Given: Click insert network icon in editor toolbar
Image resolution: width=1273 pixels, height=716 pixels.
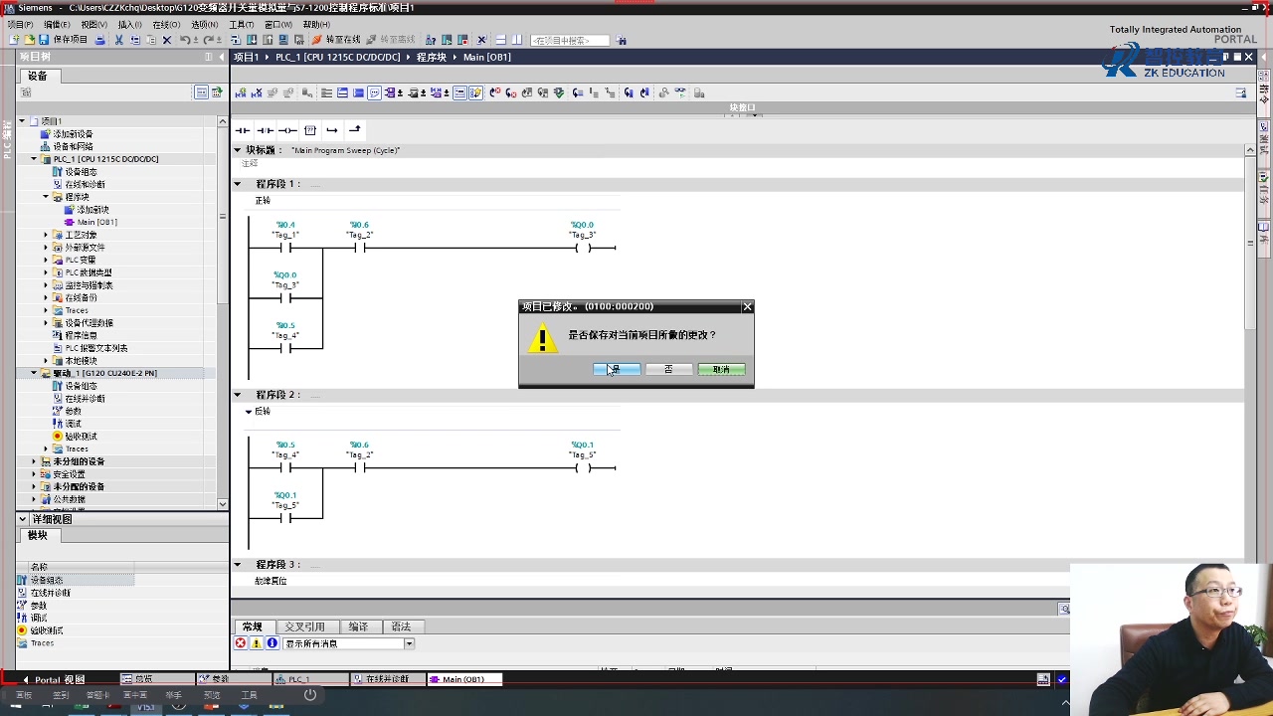Looking at the screenshot, I should (x=241, y=92).
